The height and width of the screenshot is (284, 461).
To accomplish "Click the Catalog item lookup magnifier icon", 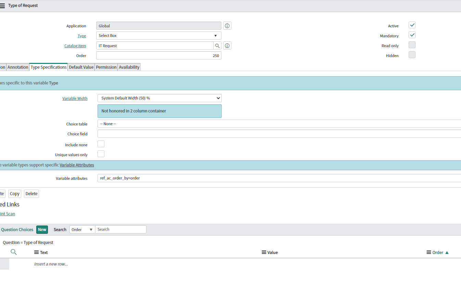I will [x=217, y=45].
